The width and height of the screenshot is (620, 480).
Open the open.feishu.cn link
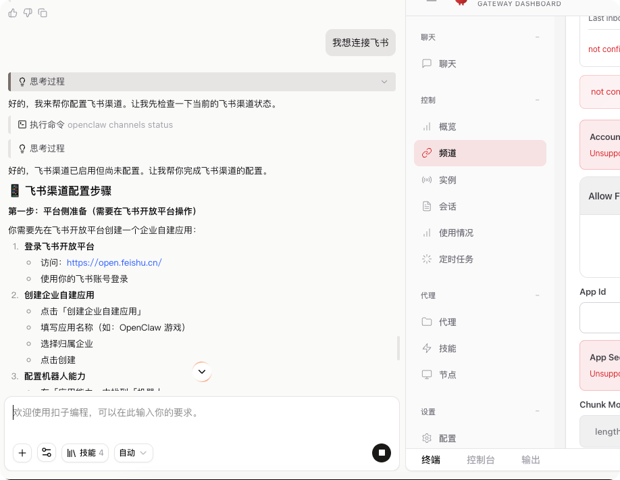tap(114, 262)
